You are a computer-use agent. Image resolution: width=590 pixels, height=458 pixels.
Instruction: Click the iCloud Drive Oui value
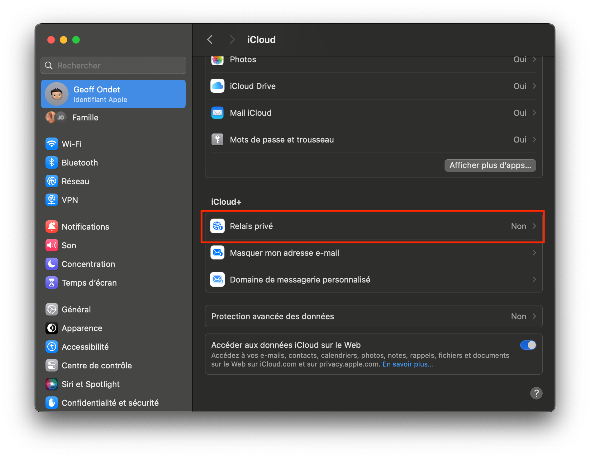(520, 86)
